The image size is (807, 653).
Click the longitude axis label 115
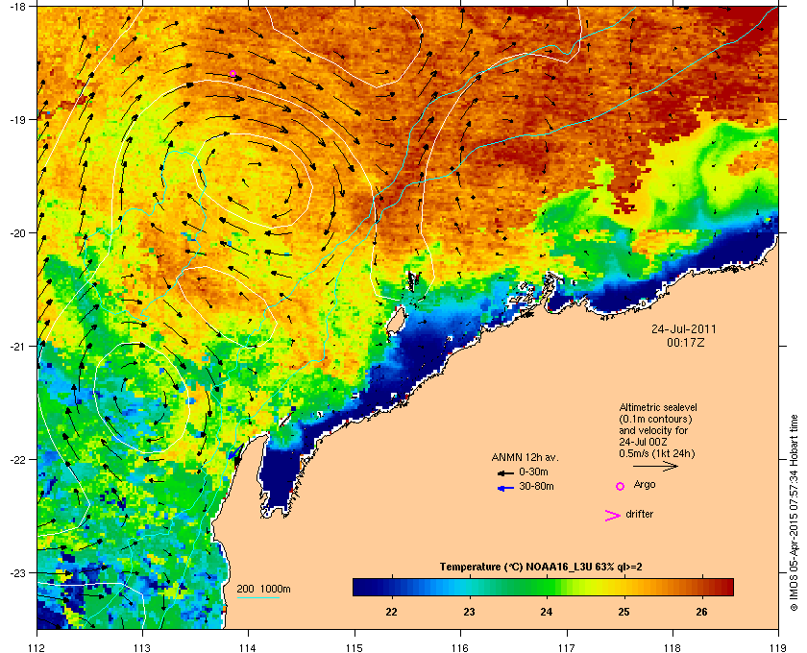pyautogui.click(x=355, y=647)
